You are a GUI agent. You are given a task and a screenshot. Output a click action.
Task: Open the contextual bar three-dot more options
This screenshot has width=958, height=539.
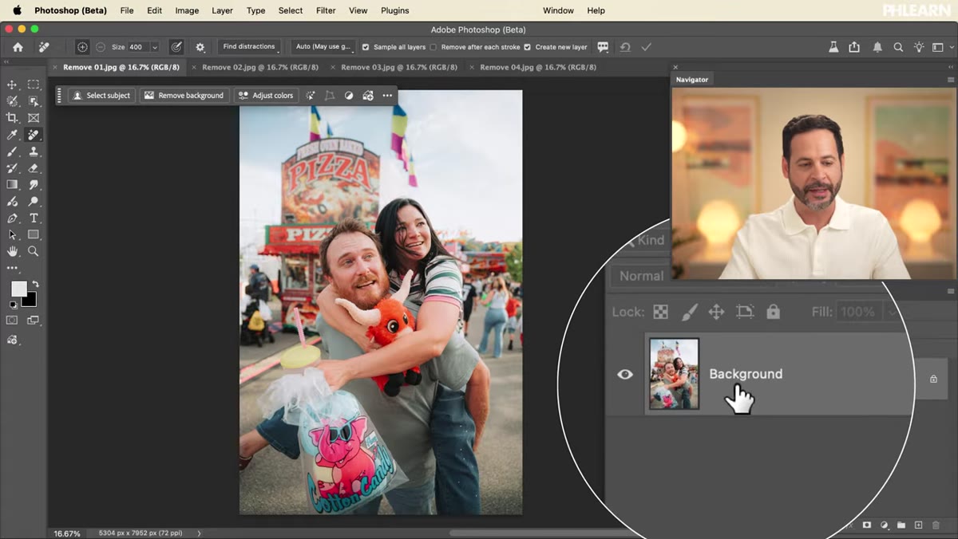tap(387, 96)
